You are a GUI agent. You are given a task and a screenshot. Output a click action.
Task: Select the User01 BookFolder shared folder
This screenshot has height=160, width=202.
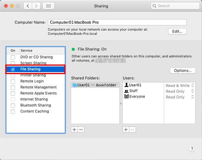coord(95,85)
